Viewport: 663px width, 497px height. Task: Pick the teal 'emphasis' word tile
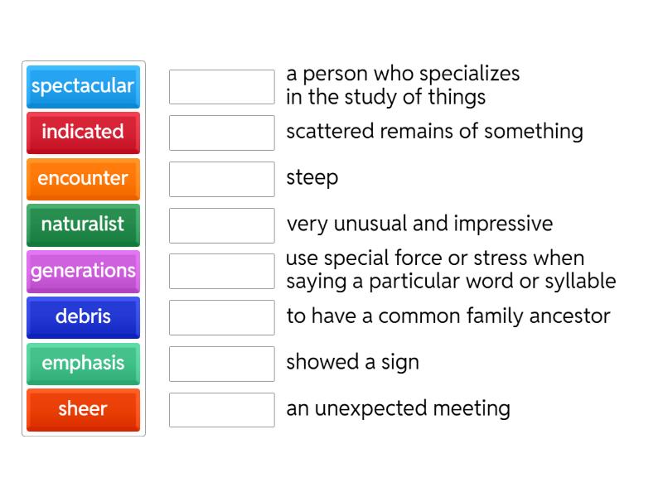[83, 364]
